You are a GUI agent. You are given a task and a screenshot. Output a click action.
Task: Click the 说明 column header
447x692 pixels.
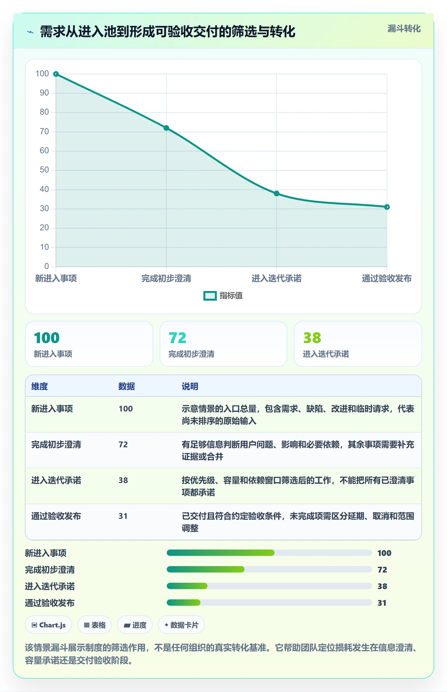click(x=190, y=386)
